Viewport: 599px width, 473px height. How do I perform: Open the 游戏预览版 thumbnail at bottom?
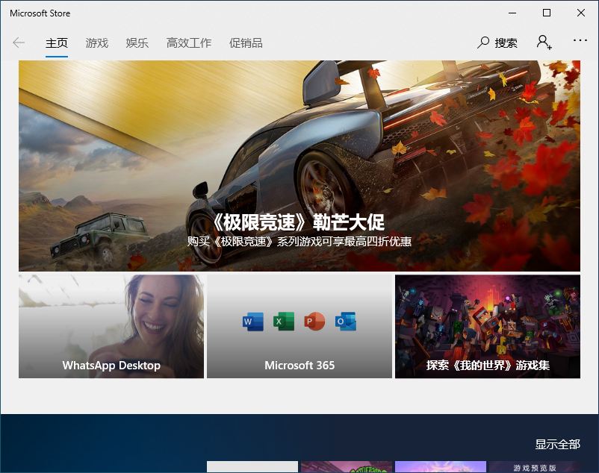pyautogui.click(x=535, y=467)
